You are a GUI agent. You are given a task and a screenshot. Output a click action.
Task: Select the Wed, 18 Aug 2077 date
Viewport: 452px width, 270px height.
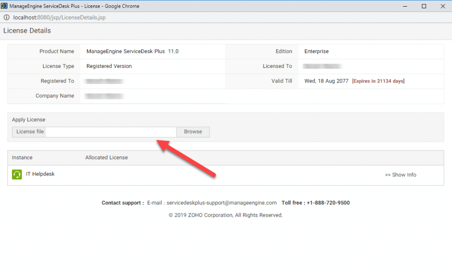coord(326,81)
